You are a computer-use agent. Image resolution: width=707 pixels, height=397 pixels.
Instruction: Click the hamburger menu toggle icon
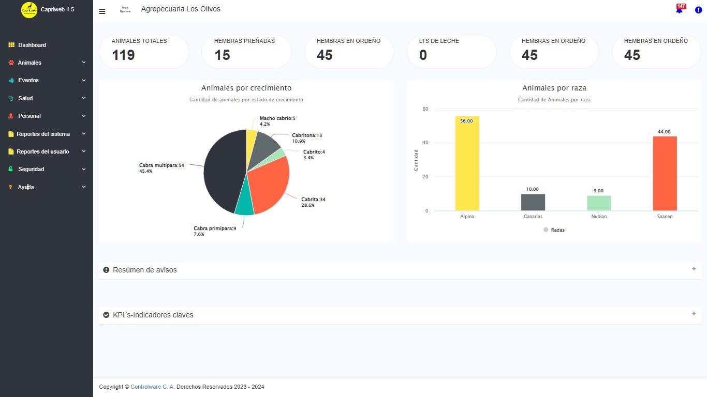point(102,11)
